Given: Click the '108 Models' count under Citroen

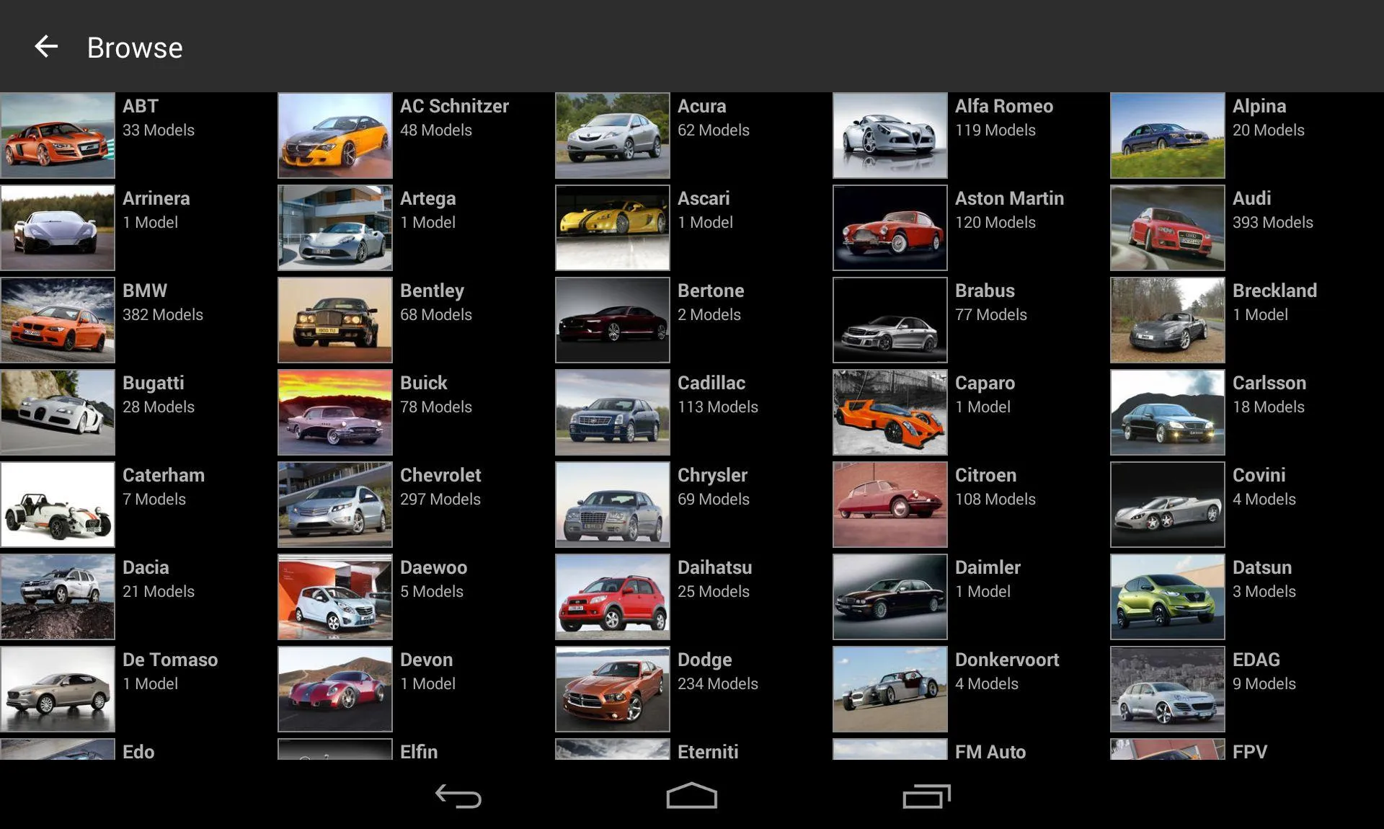Looking at the screenshot, I should click(x=995, y=499).
